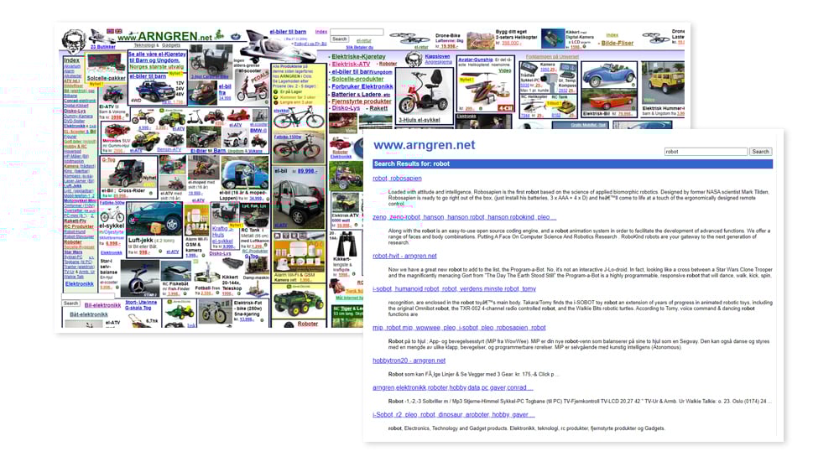The width and height of the screenshot is (839, 472).
Task: Open the 3-Hjuls el-sykkel scooter image
Action: (425, 93)
